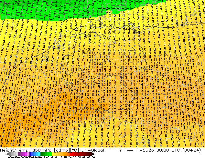Click the grey left arrow of color scale
The height and width of the screenshot is (158, 205).
tap(7, 154)
